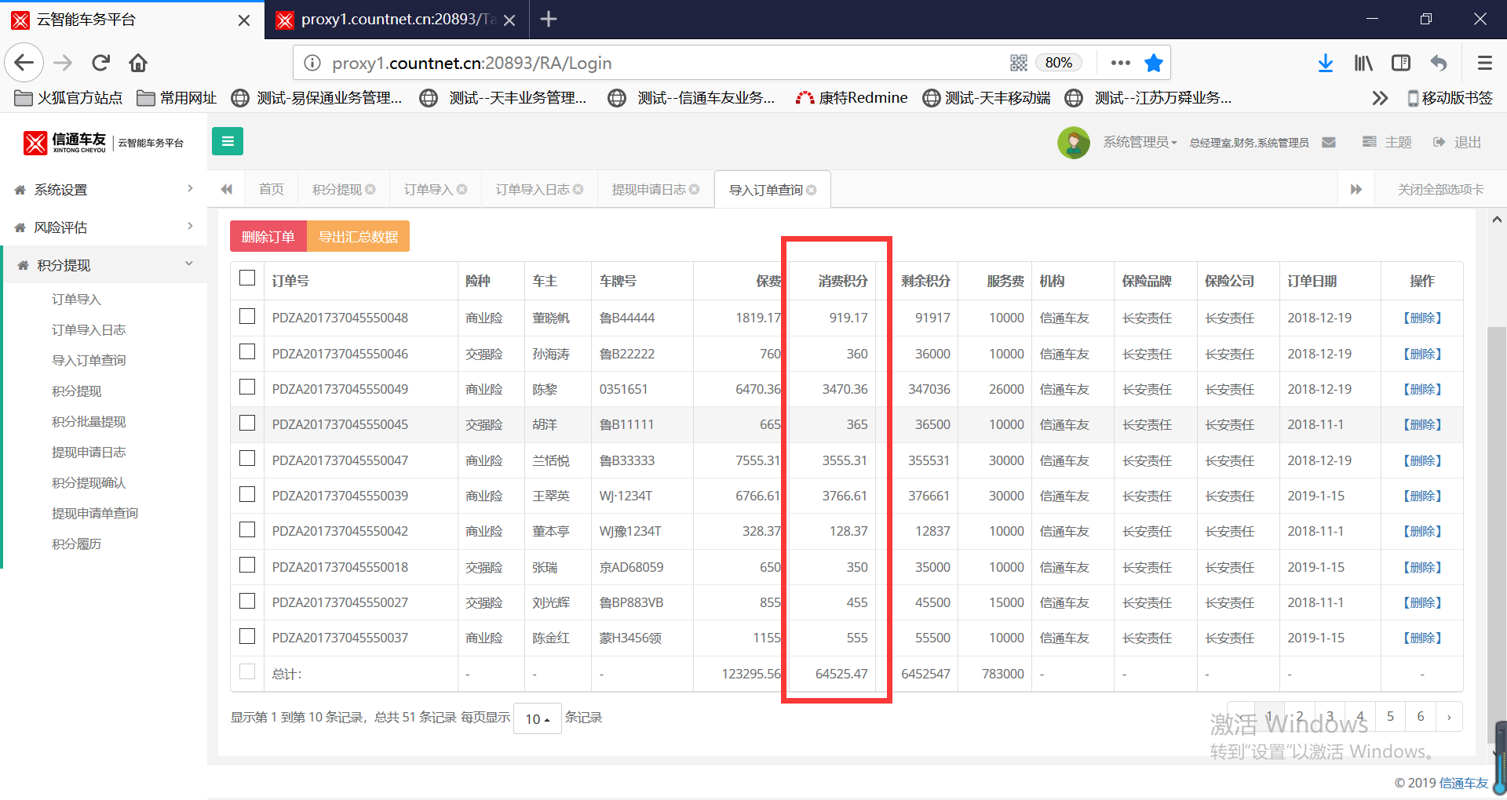Open the page QR code icon
Image resolution: width=1507 pixels, height=800 pixels.
click(x=1018, y=63)
